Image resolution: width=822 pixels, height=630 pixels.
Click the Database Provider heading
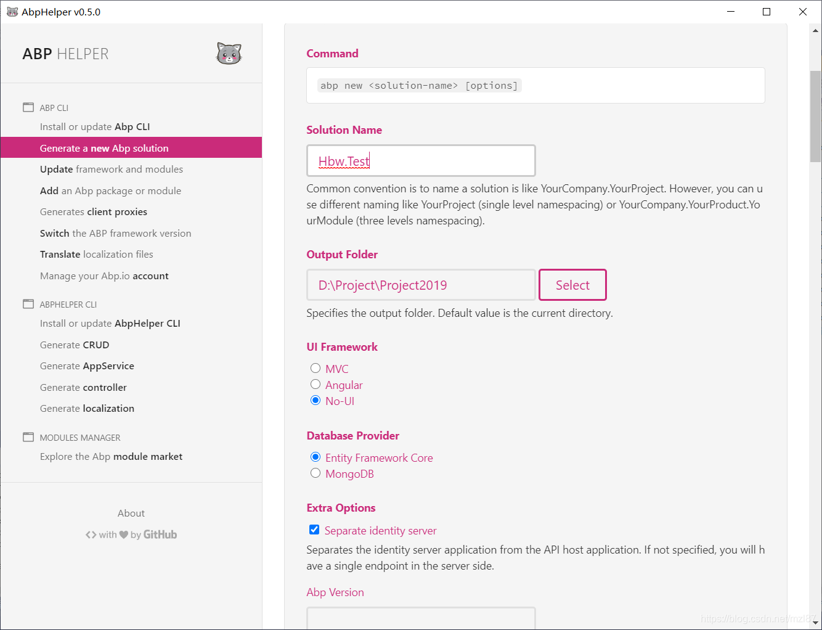353,435
